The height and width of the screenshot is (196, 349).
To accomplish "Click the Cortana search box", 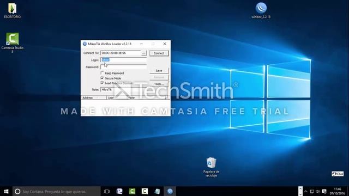I will point(57,191).
